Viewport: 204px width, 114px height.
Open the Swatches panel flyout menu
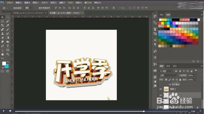201,15
